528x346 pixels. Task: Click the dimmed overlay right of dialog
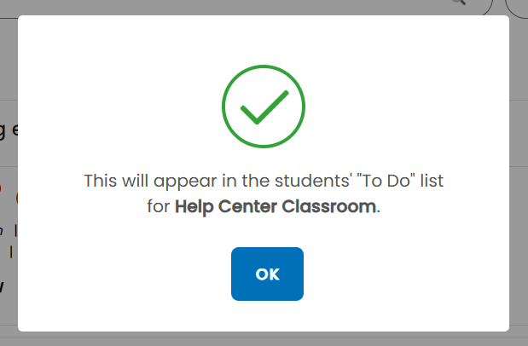point(519,168)
